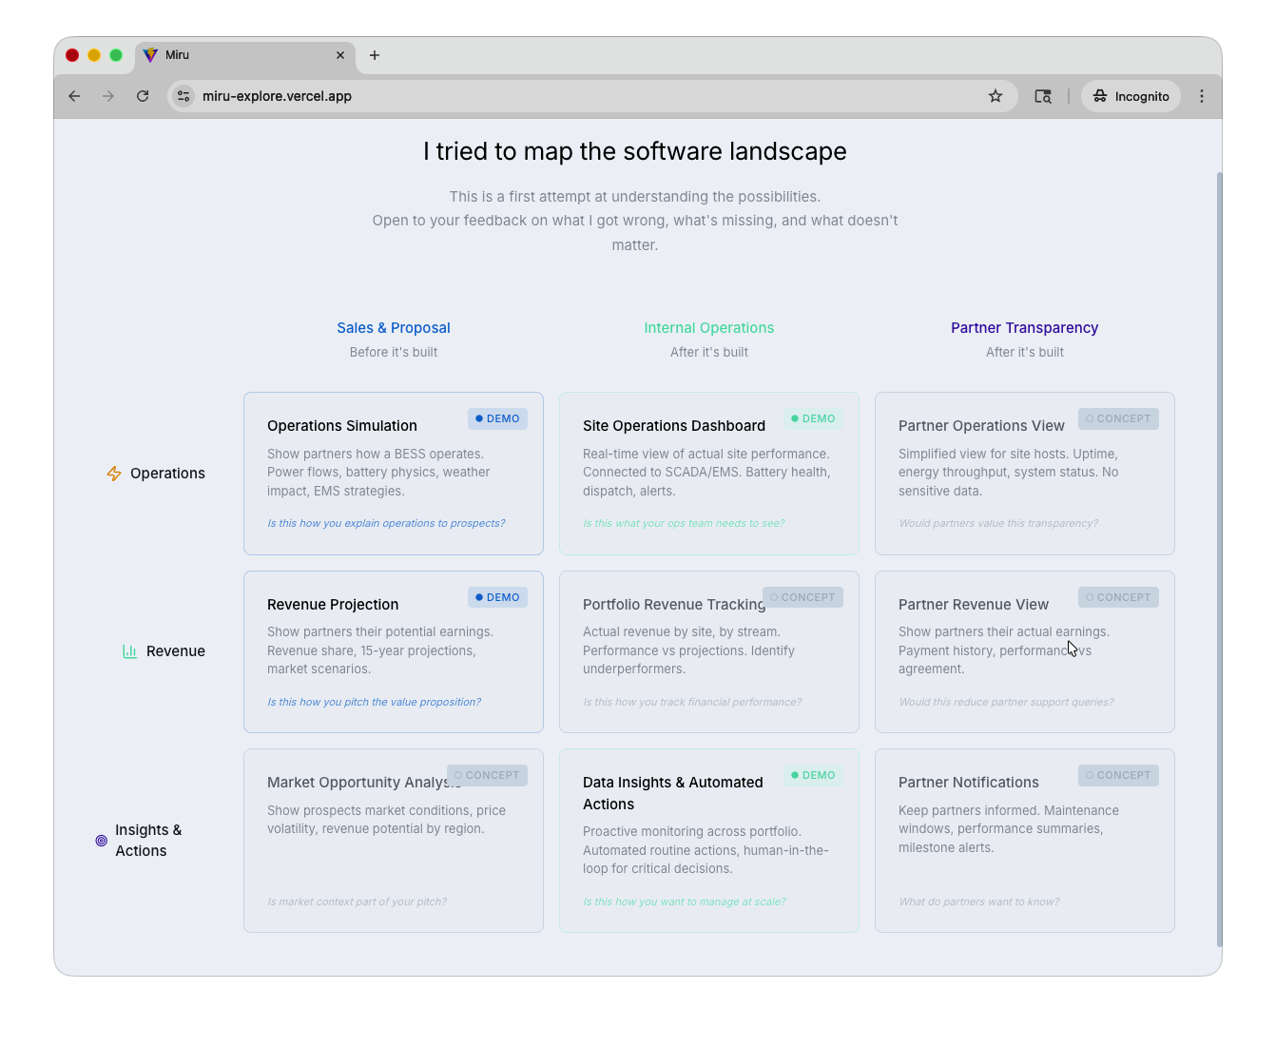
Task: Click the page's vertical scrollbar
Action: (x=1219, y=559)
